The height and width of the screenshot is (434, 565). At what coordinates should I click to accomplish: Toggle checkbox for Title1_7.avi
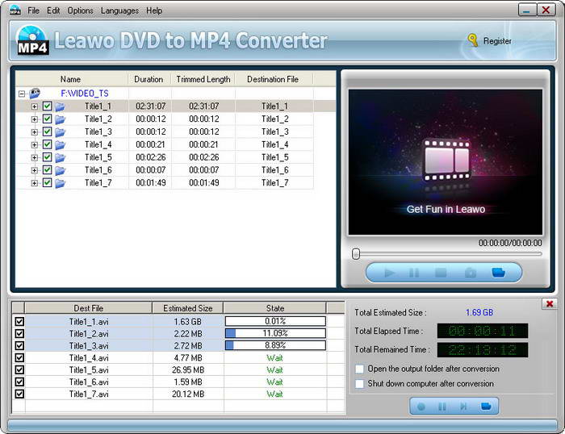[x=19, y=394]
